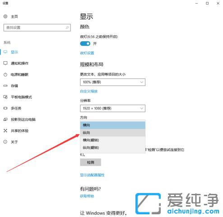Turn off the 夜灯 night light switch

point(85,43)
